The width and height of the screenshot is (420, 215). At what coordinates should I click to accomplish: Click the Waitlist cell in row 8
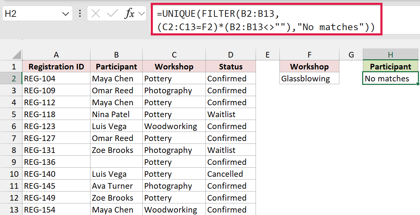click(x=231, y=150)
